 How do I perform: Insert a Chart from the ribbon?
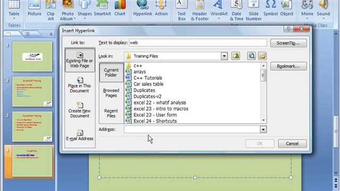coord(120,8)
